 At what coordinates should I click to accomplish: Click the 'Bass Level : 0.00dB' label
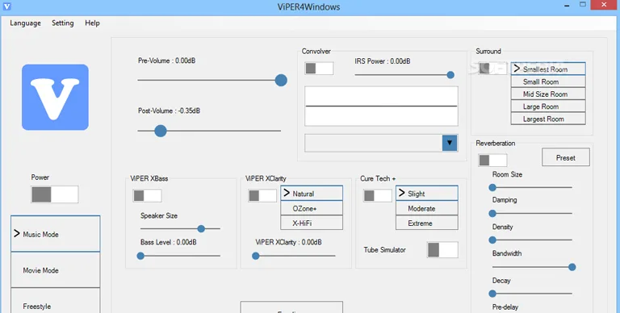[x=168, y=242]
